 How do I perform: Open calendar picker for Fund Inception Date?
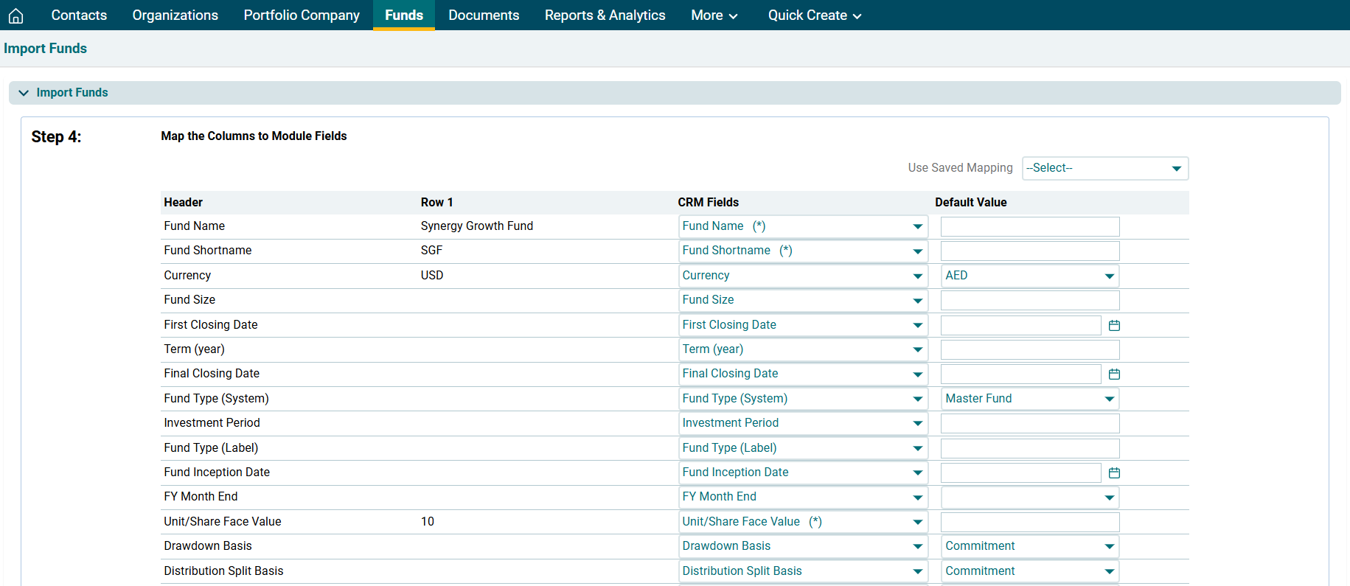(1114, 472)
